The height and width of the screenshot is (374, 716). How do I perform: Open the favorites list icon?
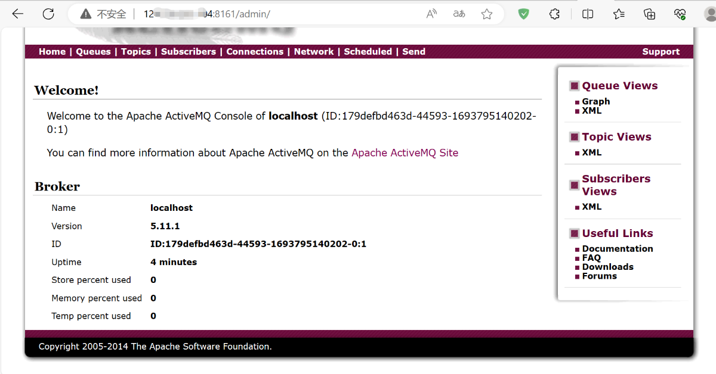pos(619,14)
